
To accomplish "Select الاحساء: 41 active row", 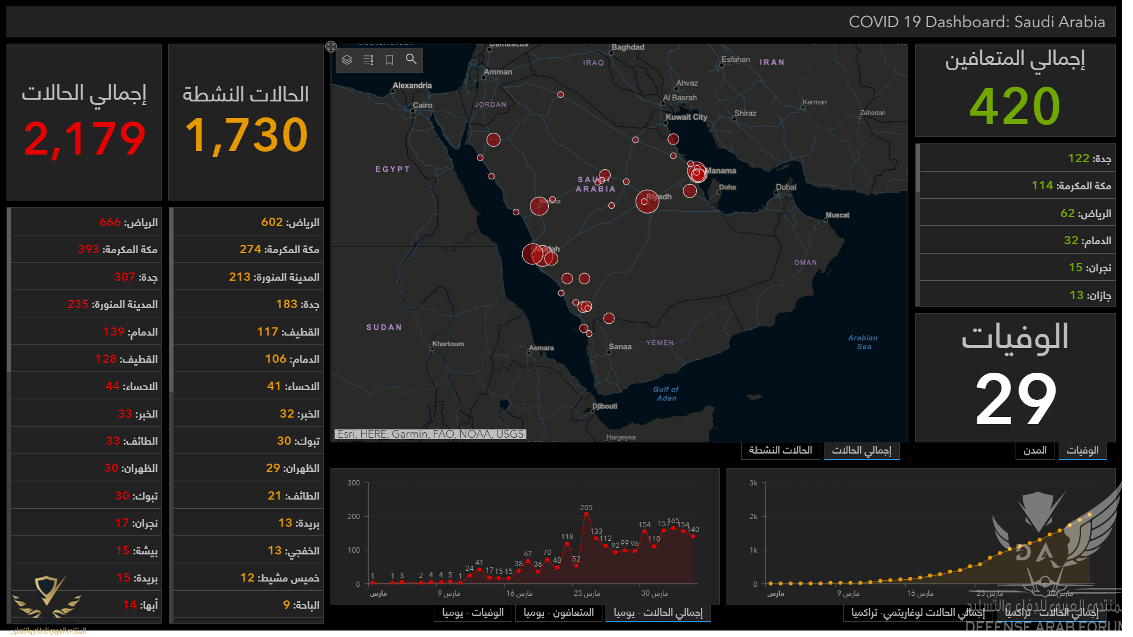I will pos(248,386).
